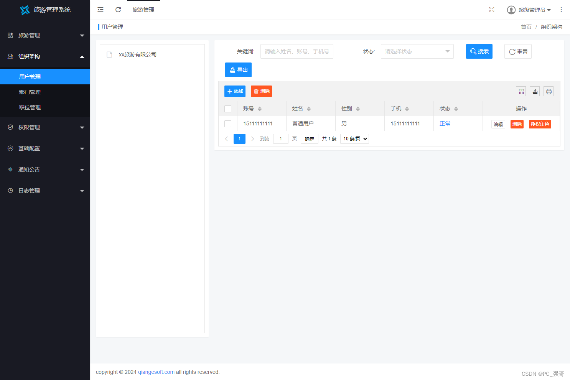Screen dimensions: 570x380
Task: Click the 普通用户 name cell
Action: click(x=303, y=123)
